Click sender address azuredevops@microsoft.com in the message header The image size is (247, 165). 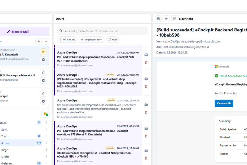pos(202,42)
